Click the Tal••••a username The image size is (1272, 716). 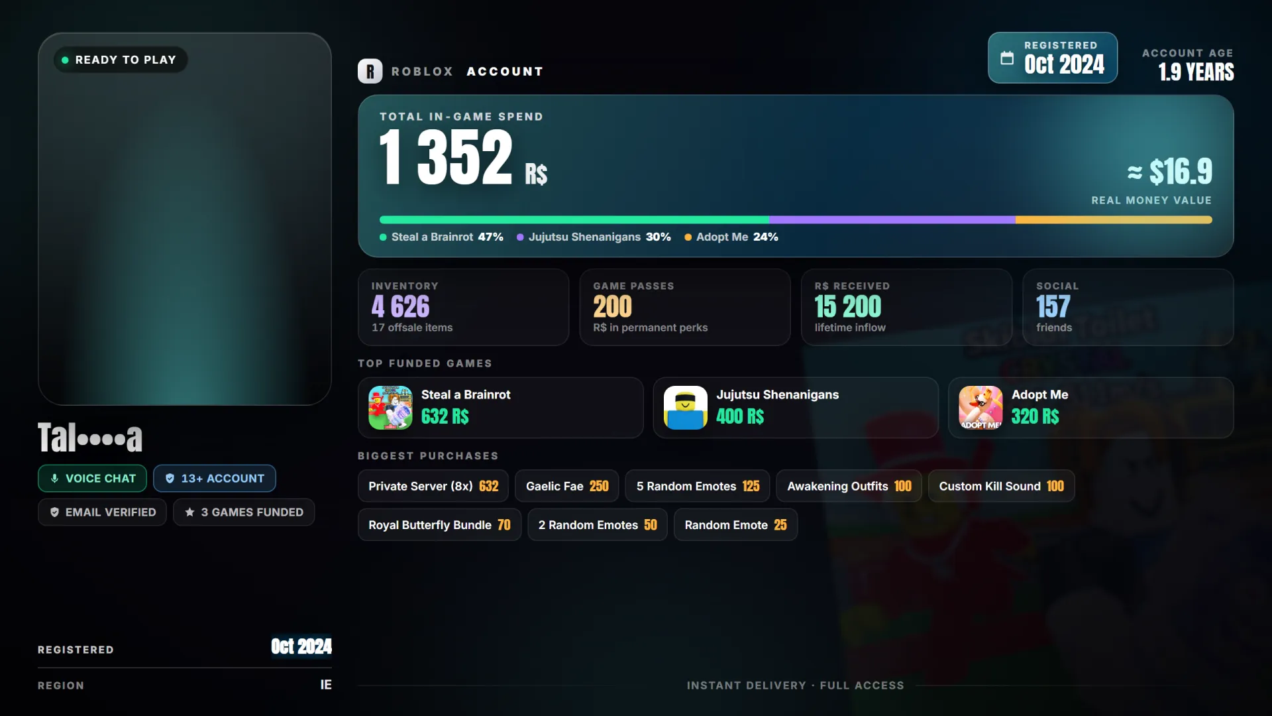(90, 438)
